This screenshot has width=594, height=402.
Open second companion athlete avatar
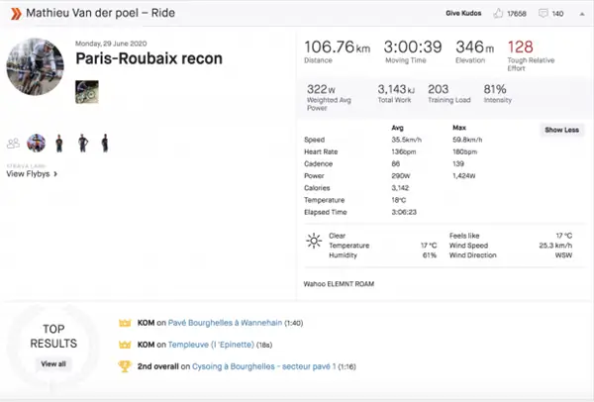coord(59,144)
